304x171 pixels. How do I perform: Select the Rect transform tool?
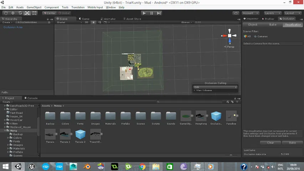click(x=35, y=13)
